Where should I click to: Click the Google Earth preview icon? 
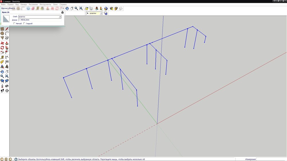coord(106,9)
